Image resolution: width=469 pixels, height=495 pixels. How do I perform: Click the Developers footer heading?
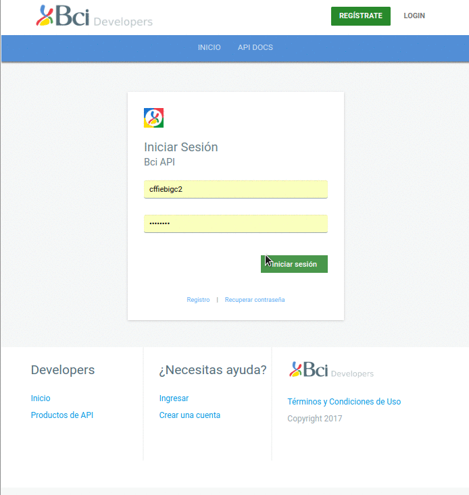coord(63,369)
